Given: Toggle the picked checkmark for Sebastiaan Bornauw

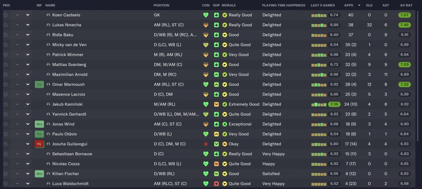Looking at the screenshot, I should tap(6, 154).
